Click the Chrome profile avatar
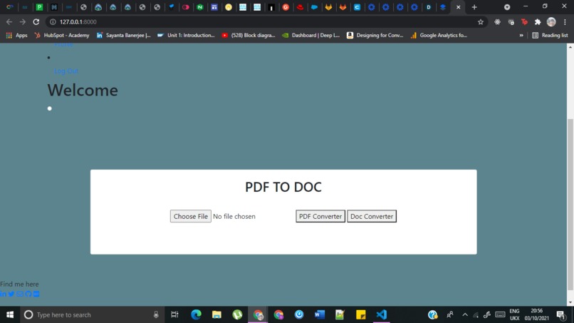The image size is (574, 323). pos(551,22)
